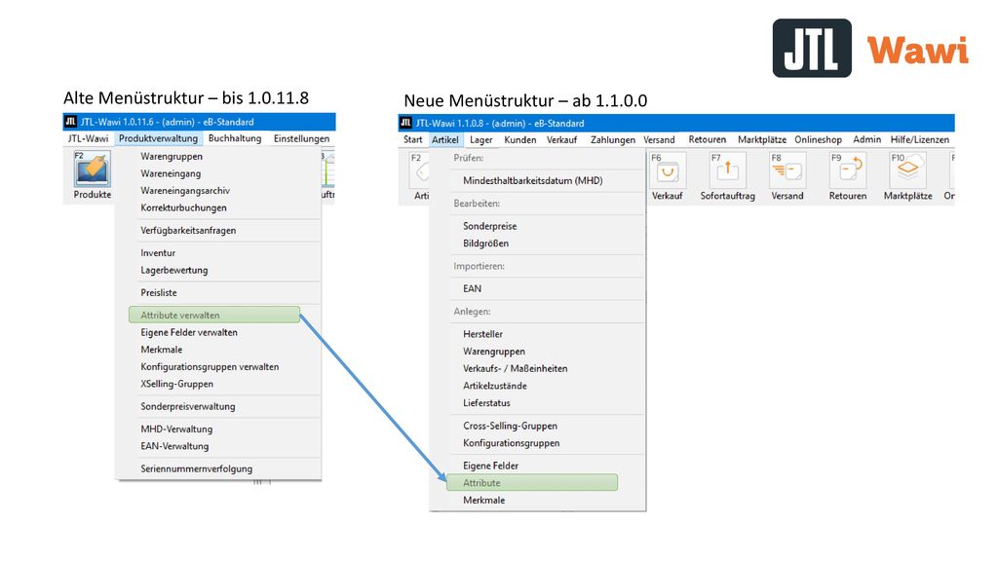This screenshot has height=561, width=998.
Task: Click JTL icon in Wawi 1.0.11.6 title bar
Action: (x=70, y=122)
